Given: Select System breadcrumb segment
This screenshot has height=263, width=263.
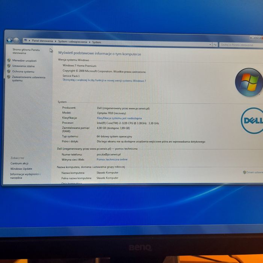Looking at the screenshot, I should coord(97,42).
